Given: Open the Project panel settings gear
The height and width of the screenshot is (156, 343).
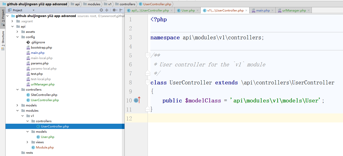Looking at the screenshot, I should pyautogui.click(x=114, y=10).
